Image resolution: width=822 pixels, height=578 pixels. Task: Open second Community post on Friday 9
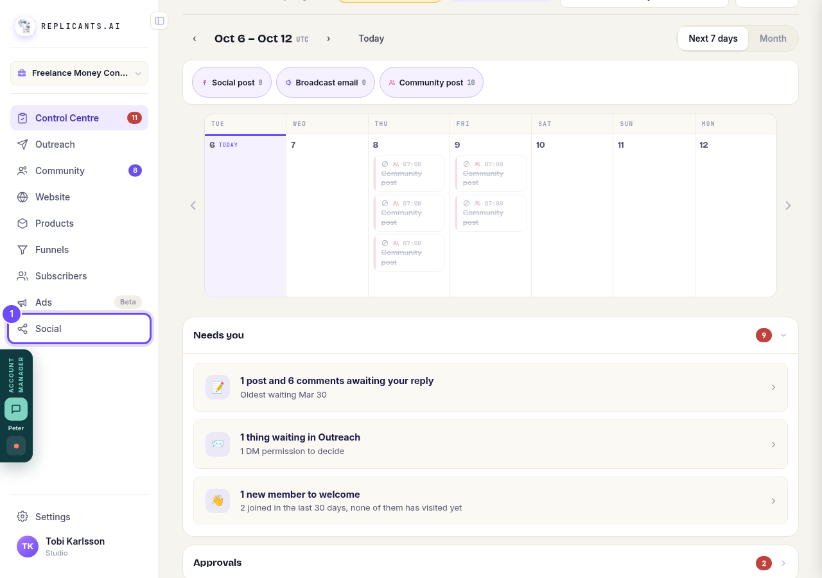(x=491, y=213)
